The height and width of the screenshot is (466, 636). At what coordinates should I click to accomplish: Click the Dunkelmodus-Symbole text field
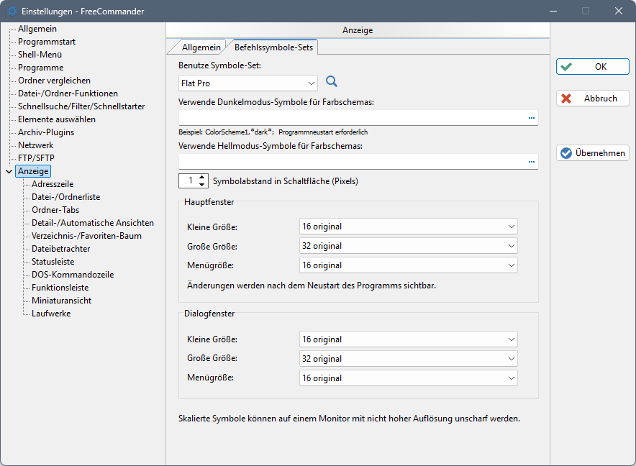351,117
